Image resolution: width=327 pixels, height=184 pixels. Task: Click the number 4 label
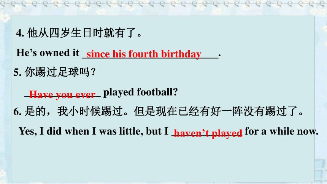[x=20, y=33]
